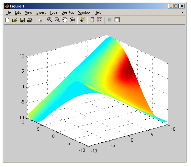Select the Edit Plot arrow tool
The height and width of the screenshot is (167, 191).
click(40, 20)
